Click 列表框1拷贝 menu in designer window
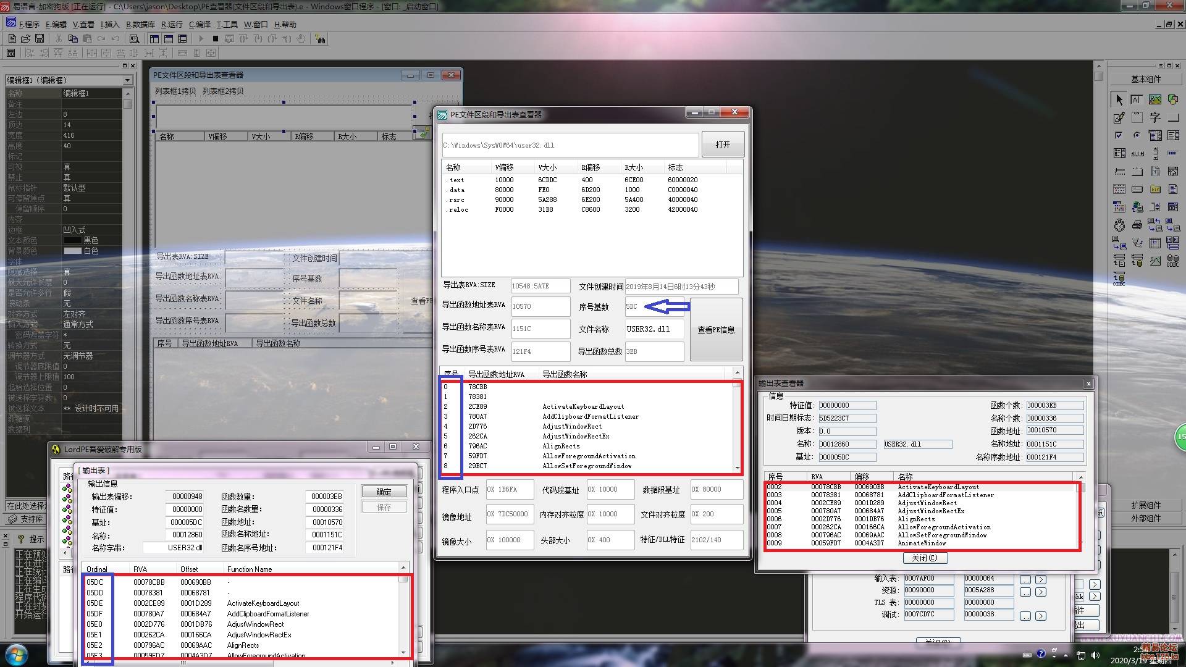 (175, 91)
